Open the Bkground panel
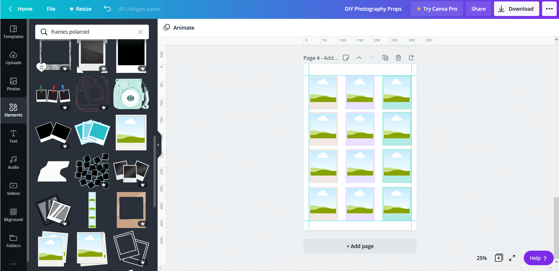The width and height of the screenshot is (559, 271). tap(13, 214)
